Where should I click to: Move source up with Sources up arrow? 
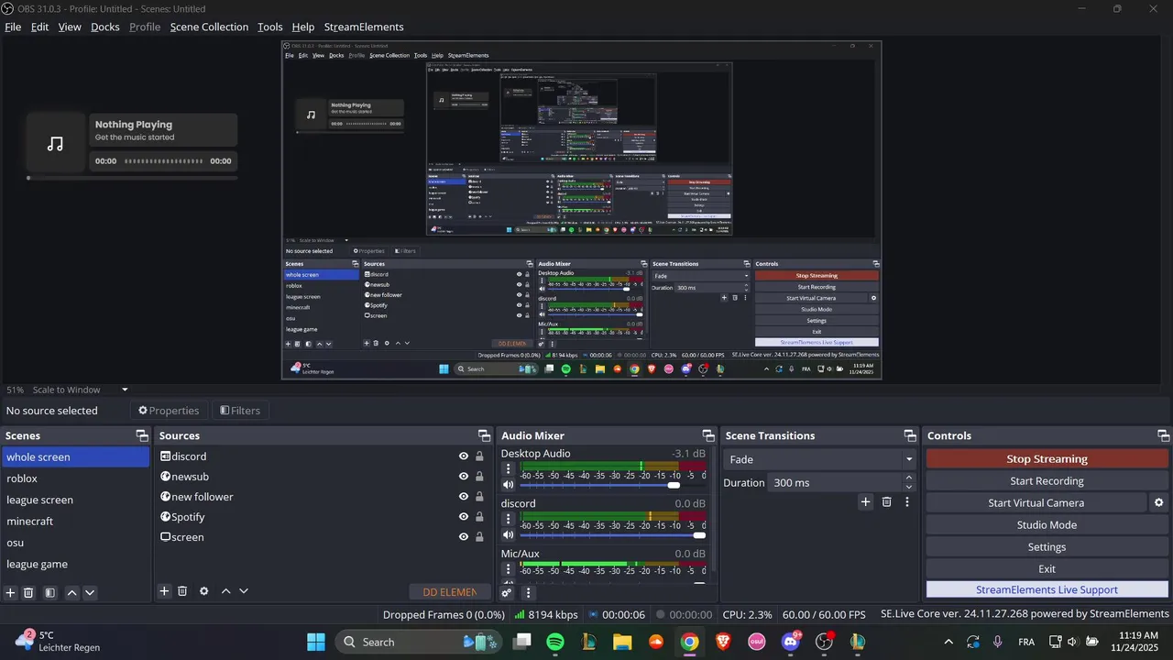225,591
